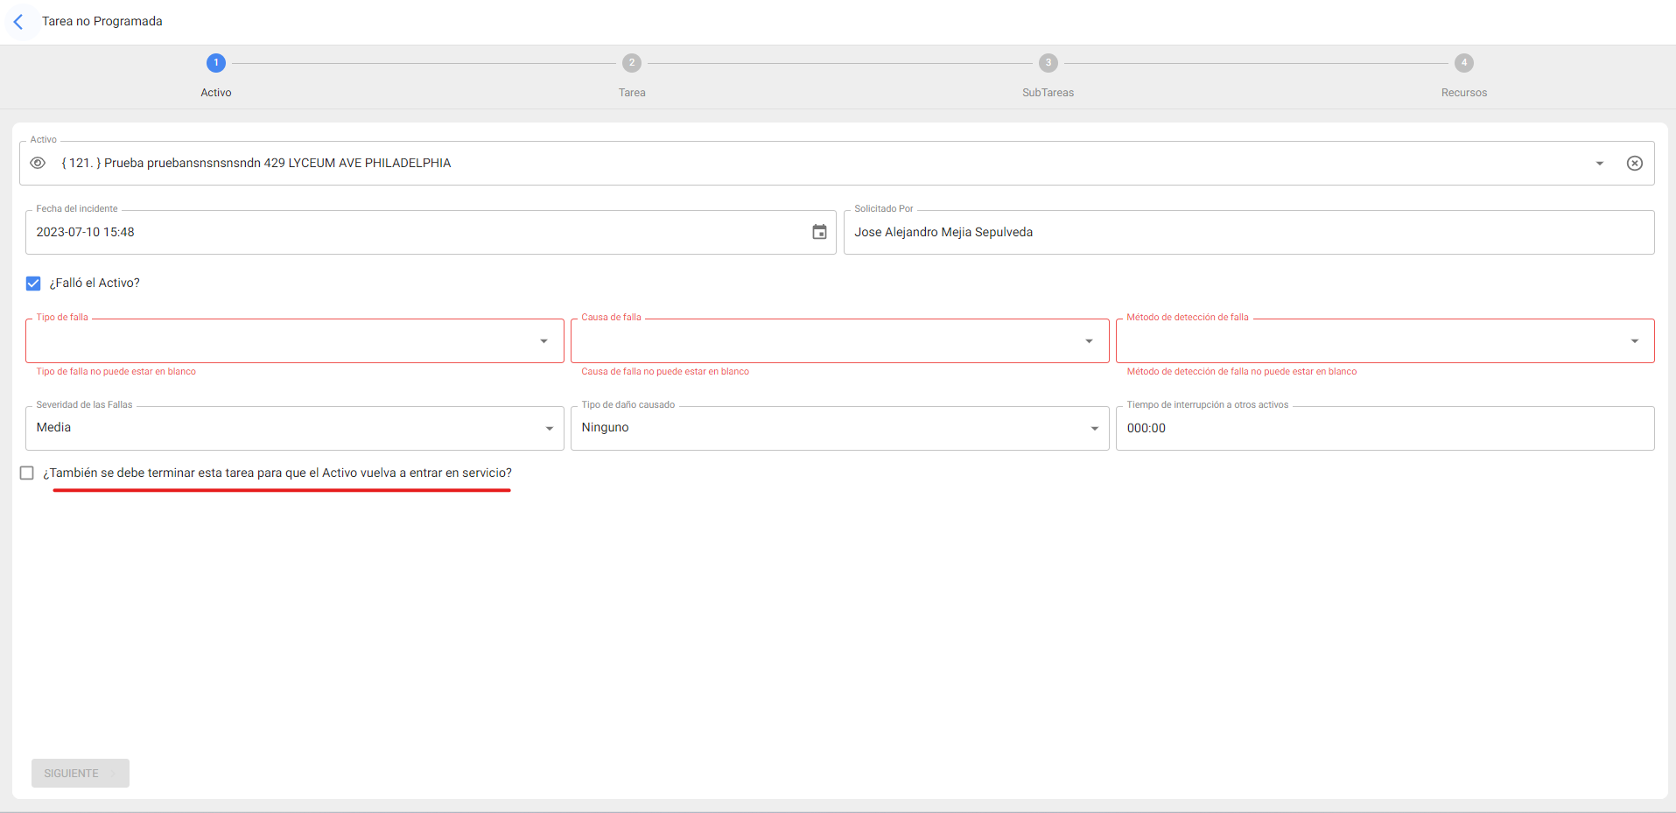Clear the Activo field with the X icon
The image size is (1676, 813).
tap(1634, 164)
